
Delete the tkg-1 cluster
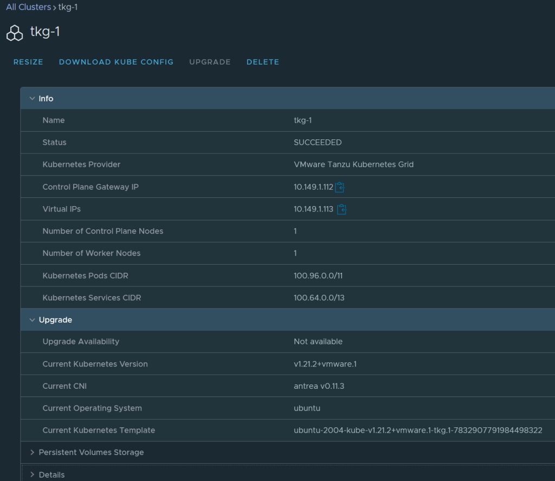[263, 62]
